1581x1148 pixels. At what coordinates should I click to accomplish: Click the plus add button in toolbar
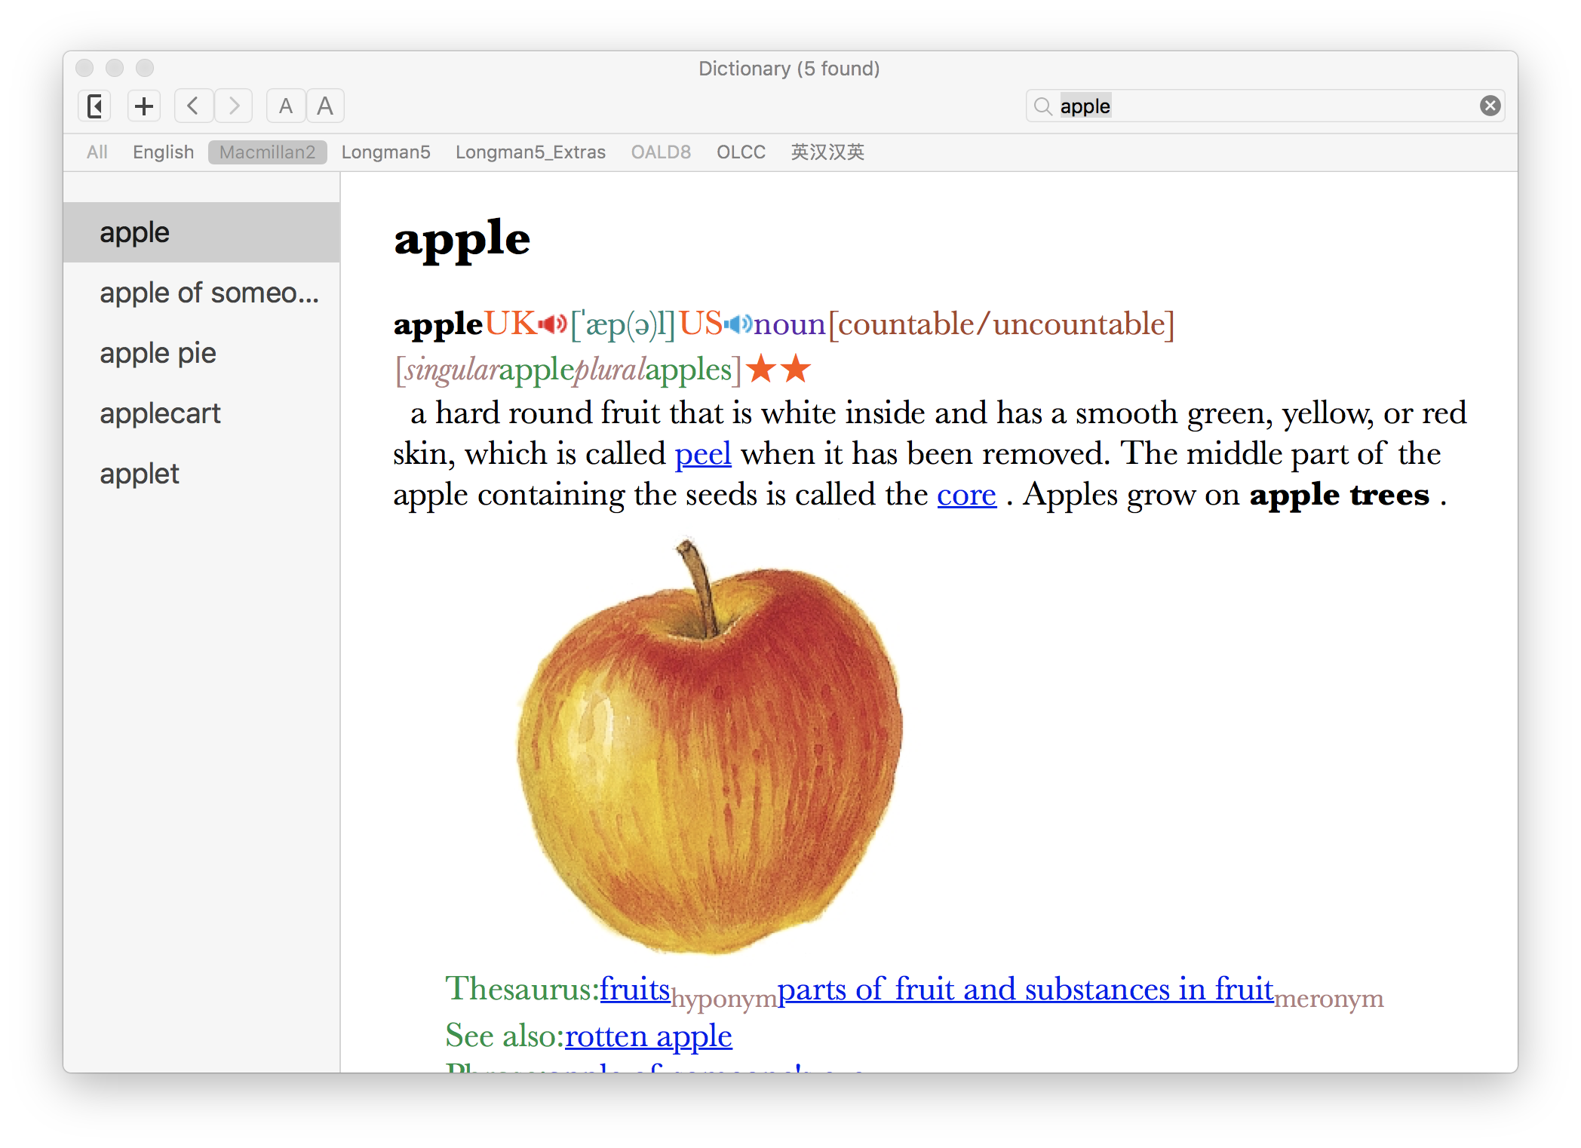coord(143,106)
